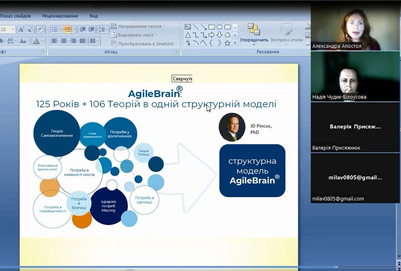Click the shape fill paint bucket
Image resolution: width=401 pixels, height=271 pixels.
tap(308, 26)
